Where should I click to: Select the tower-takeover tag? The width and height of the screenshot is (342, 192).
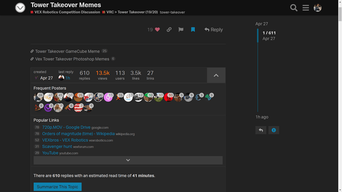172,12
